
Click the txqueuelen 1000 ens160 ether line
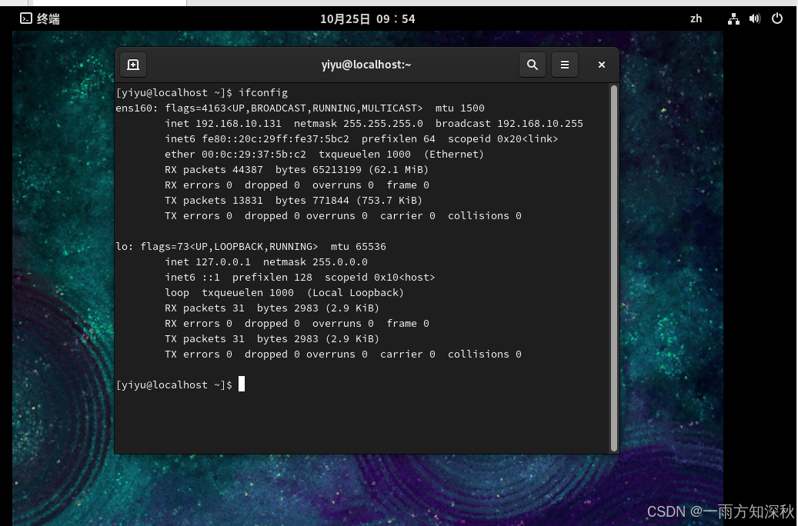[365, 154]
